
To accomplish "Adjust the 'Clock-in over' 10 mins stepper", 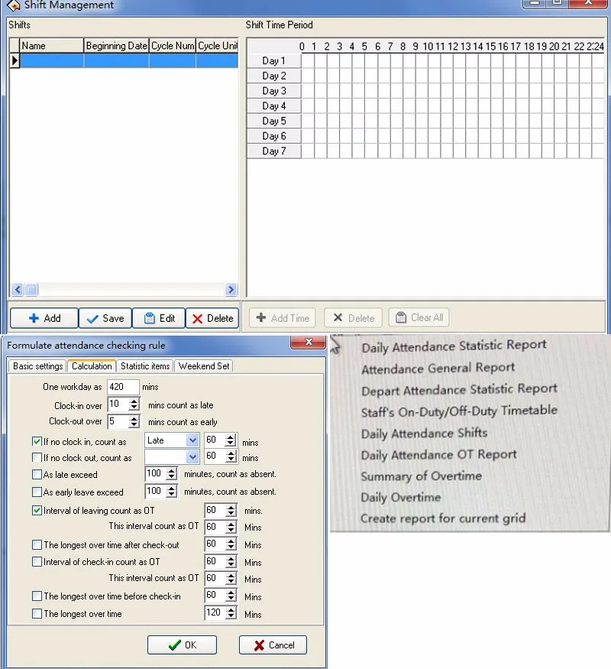I will coord(134,404).
